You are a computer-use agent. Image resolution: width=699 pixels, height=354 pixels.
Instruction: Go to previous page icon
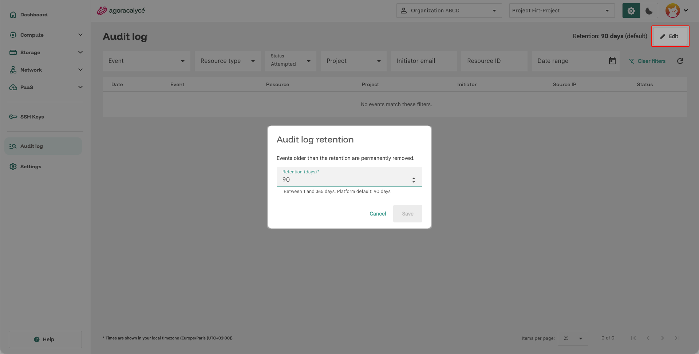[x=648, y=338]
